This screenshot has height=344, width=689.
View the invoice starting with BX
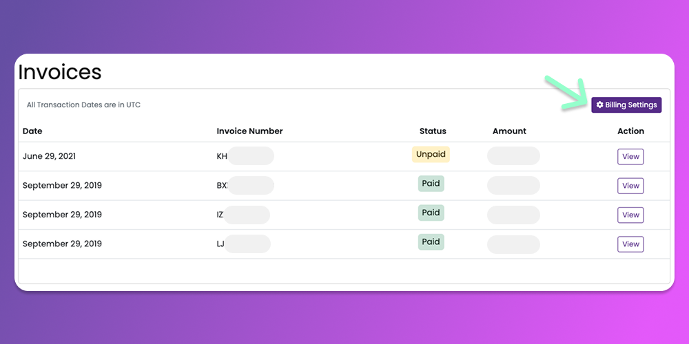(x=630, y=186)
